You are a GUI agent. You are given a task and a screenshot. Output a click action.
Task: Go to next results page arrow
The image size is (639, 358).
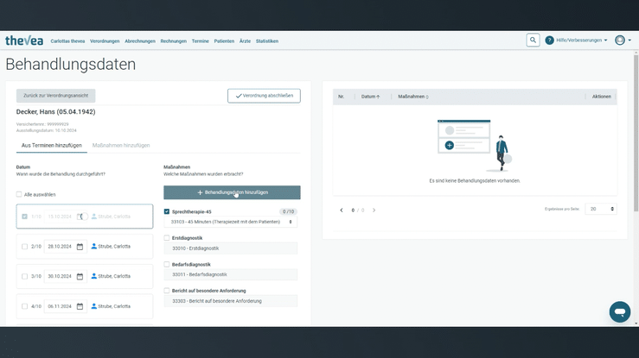pos(374,210)
